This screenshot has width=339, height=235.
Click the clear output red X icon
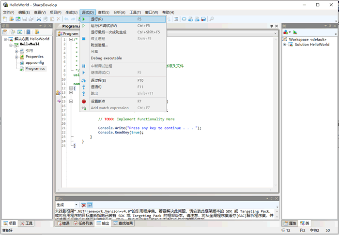(x=83, y=205)
